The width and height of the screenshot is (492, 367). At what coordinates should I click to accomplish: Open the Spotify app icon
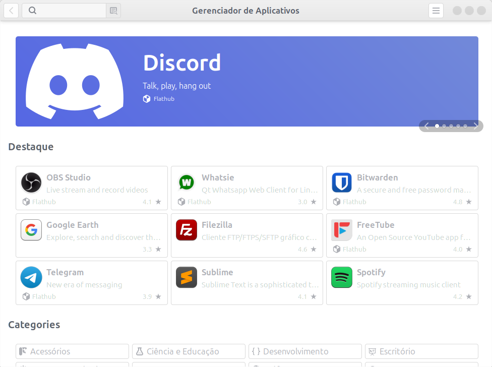(342, 277)
